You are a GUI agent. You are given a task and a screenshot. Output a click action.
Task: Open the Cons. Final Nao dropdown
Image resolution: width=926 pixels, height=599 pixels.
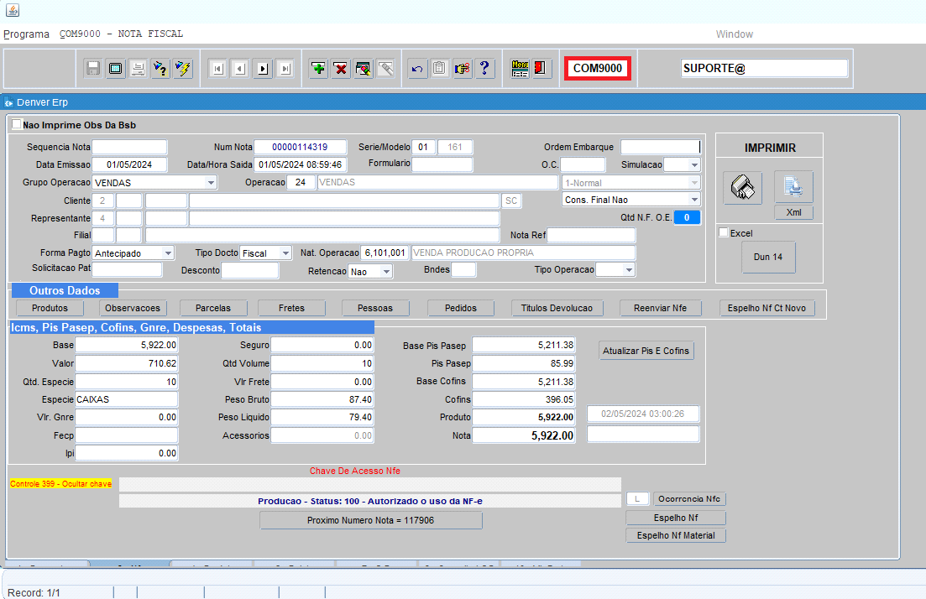(x=694, y=200)
